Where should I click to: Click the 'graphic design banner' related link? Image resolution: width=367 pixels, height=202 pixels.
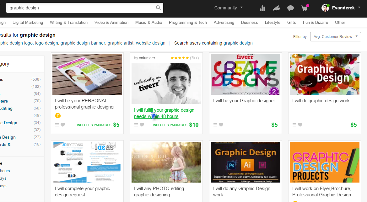click(x=83, y=43)
